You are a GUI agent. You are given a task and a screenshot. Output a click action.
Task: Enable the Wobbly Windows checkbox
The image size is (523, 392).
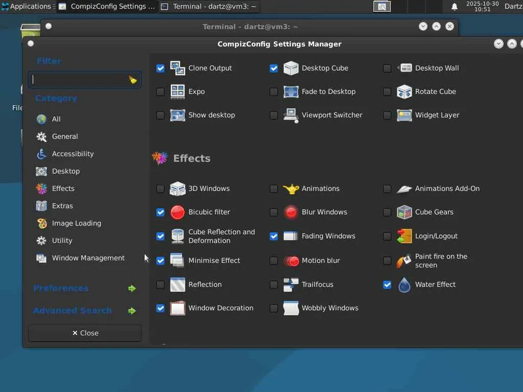tap(274, 308)
